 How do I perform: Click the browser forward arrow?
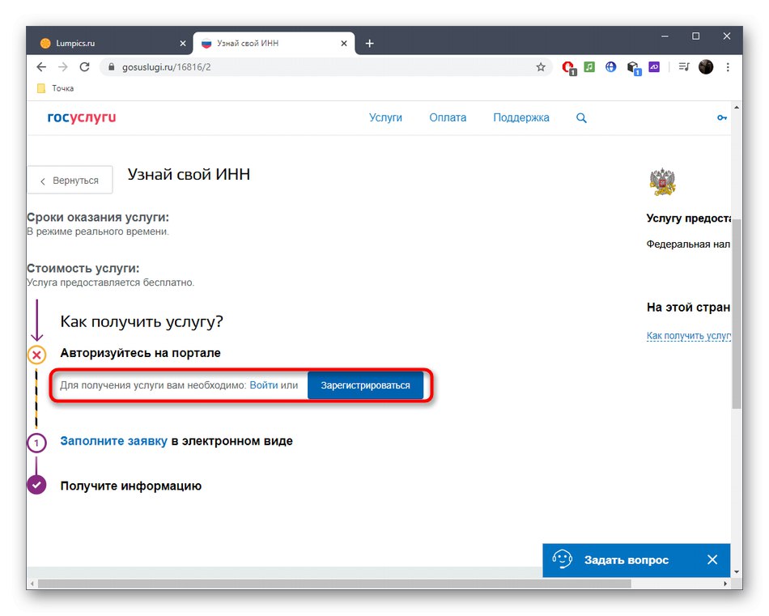(x=63, y=67)
